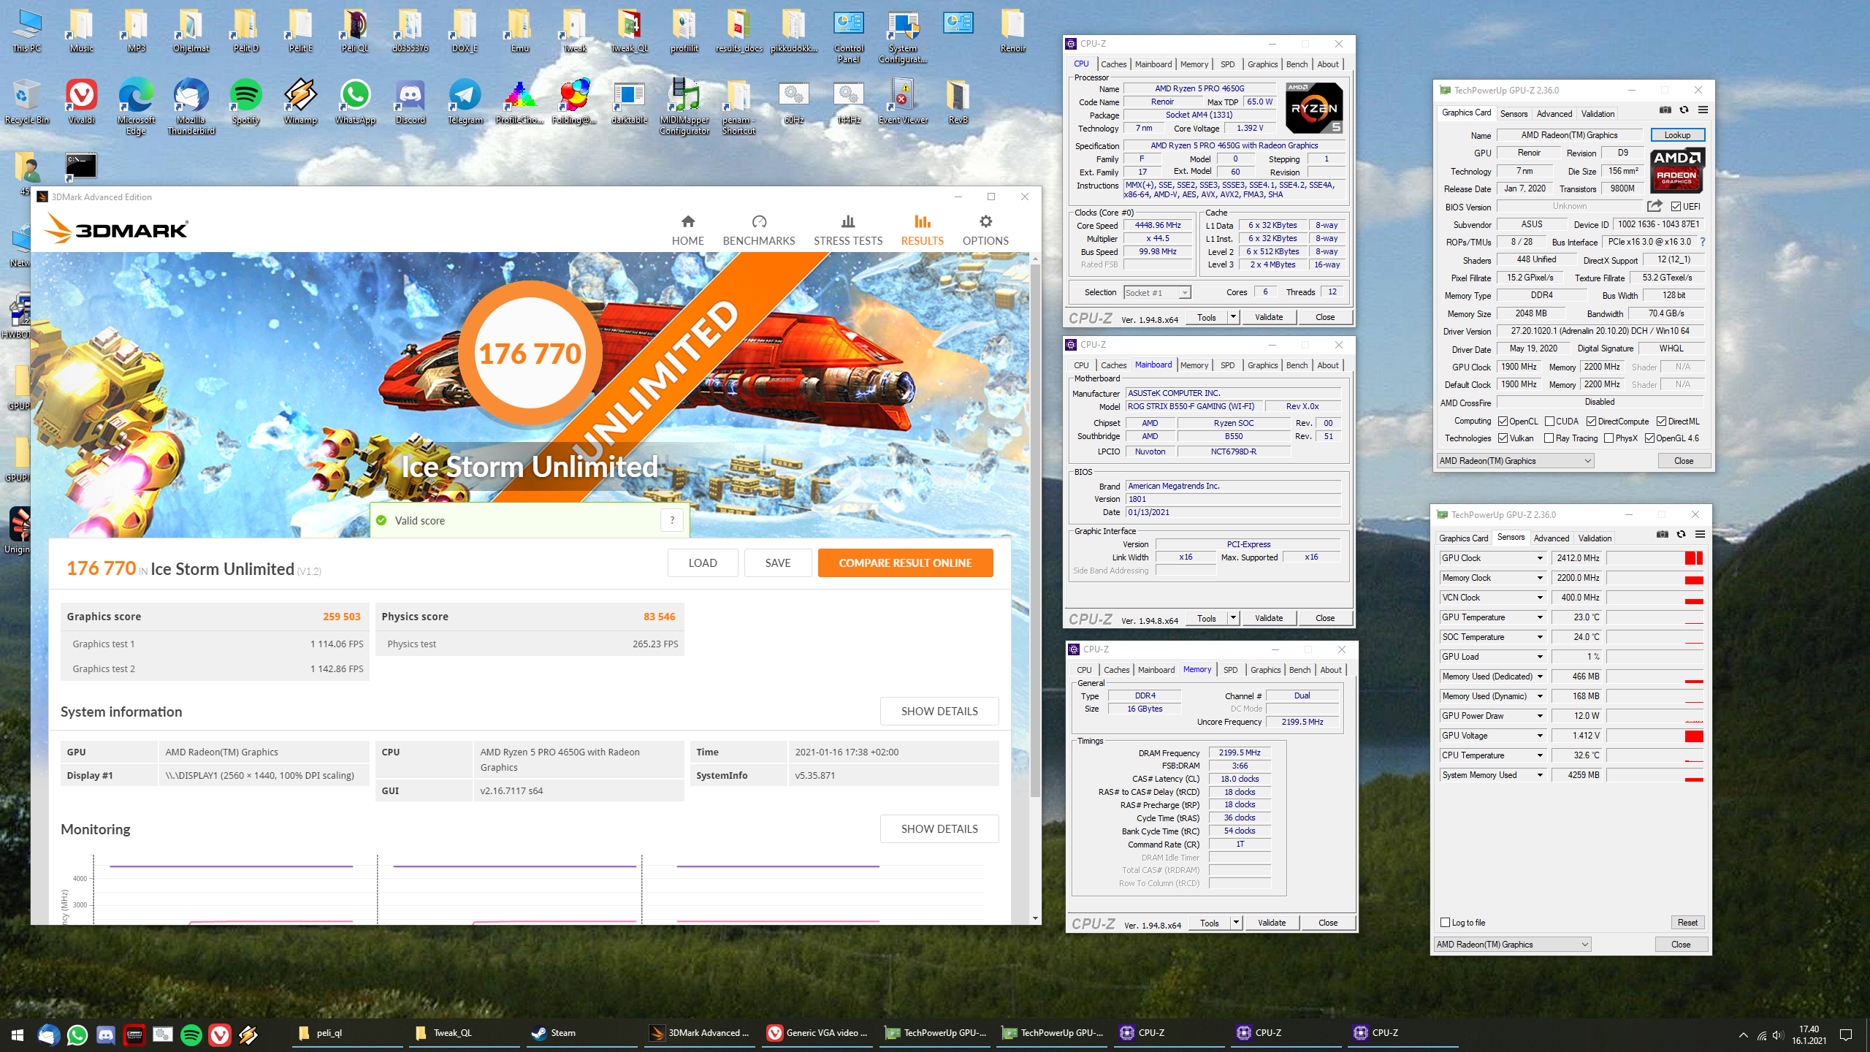Open the Vivaldi desktop shortcut

pos(81,101)
